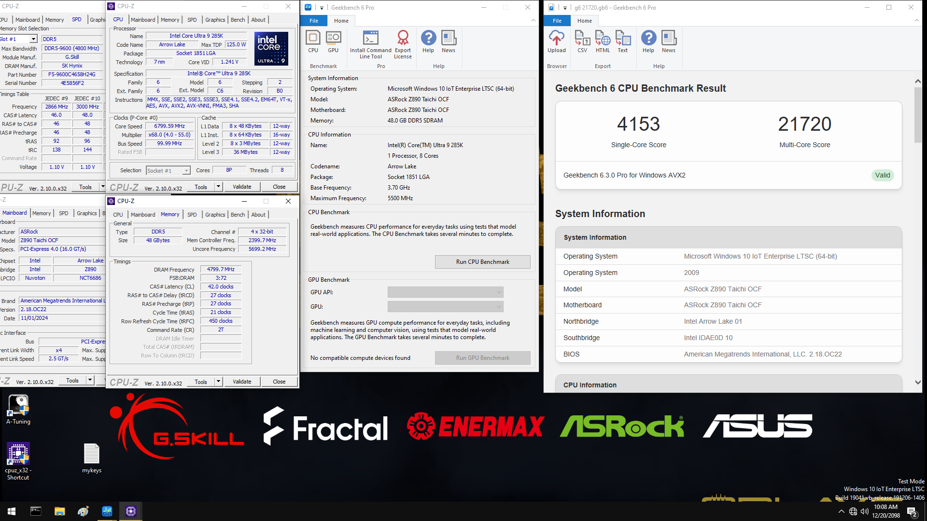Open News in Geekbench 6 Pro window
Screen dimensions: 927x521
point(449,41)
